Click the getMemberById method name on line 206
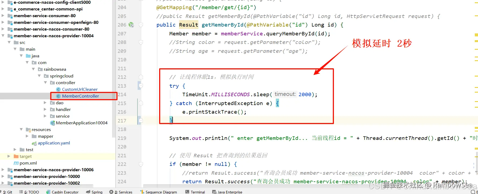Screen dimensions: 478x194 coord(223,25)
